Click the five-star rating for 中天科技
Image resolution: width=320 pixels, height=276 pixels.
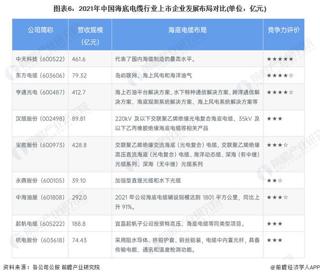(x=280, y=59)
